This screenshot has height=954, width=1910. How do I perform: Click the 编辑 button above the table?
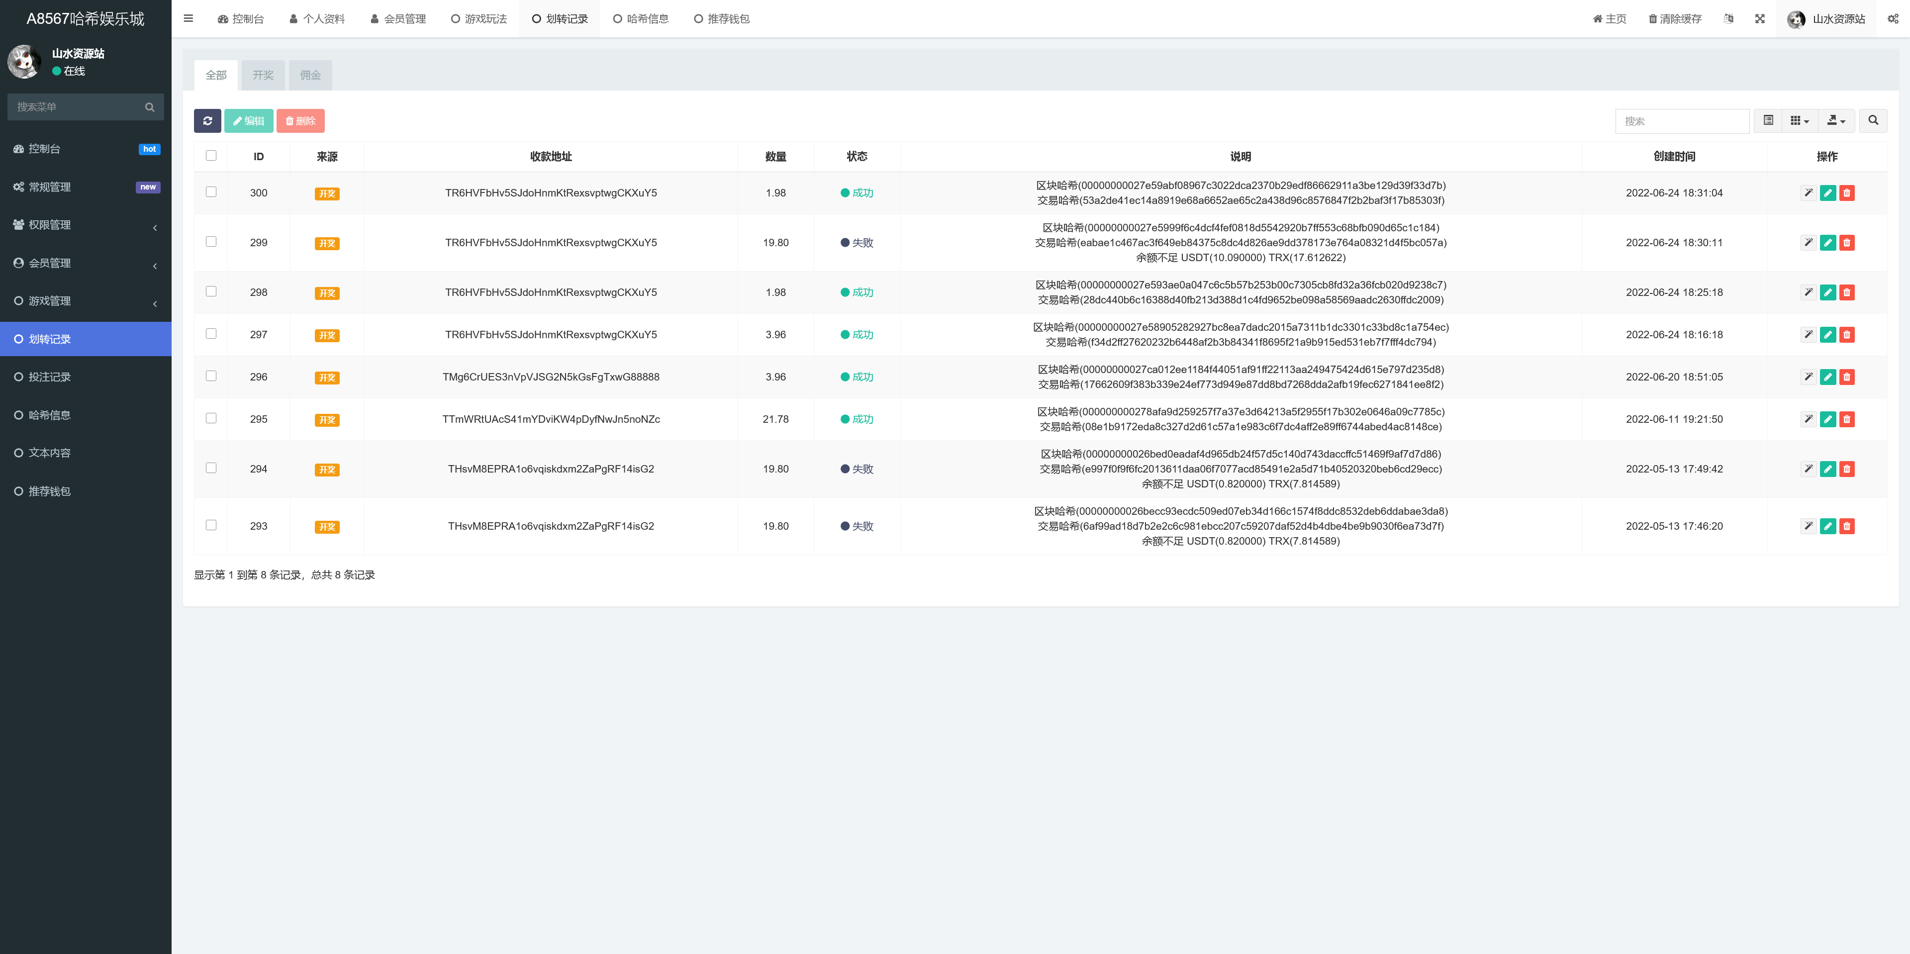(248, 121)
